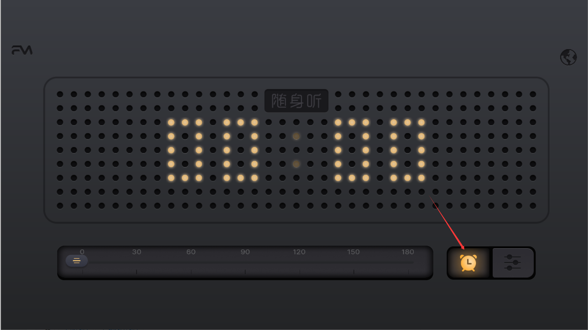Click the FM logo at top left
Viewport: 588px width, 330px height.
22,50
